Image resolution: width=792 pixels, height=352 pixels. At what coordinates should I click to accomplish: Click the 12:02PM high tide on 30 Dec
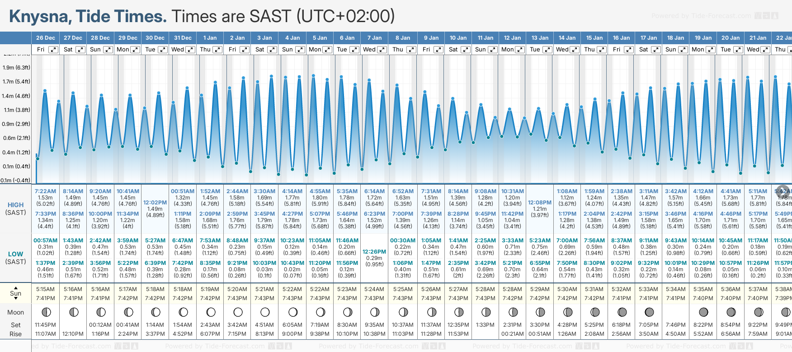point(155,203)
